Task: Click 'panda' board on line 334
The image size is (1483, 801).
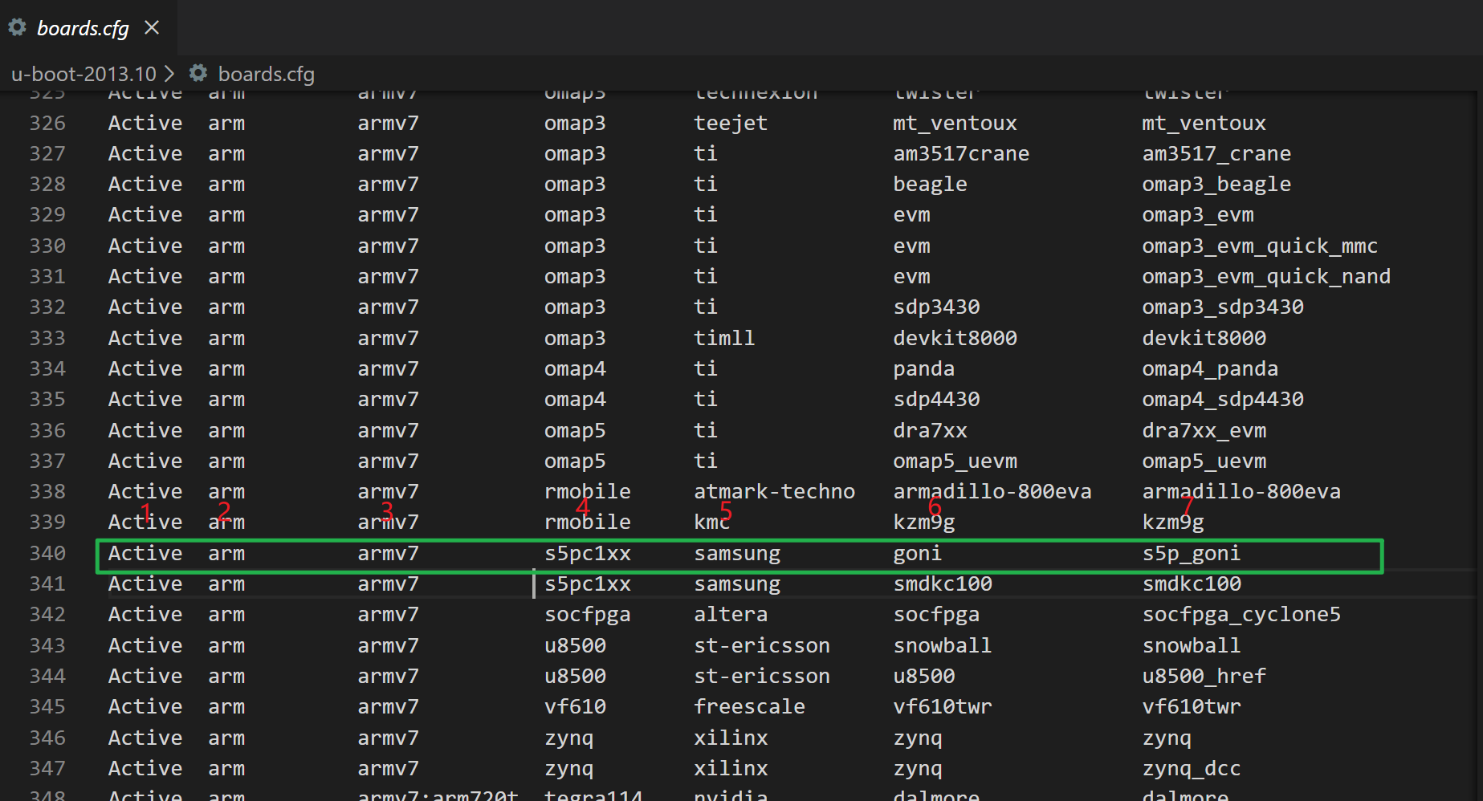Action: [923, 368]
